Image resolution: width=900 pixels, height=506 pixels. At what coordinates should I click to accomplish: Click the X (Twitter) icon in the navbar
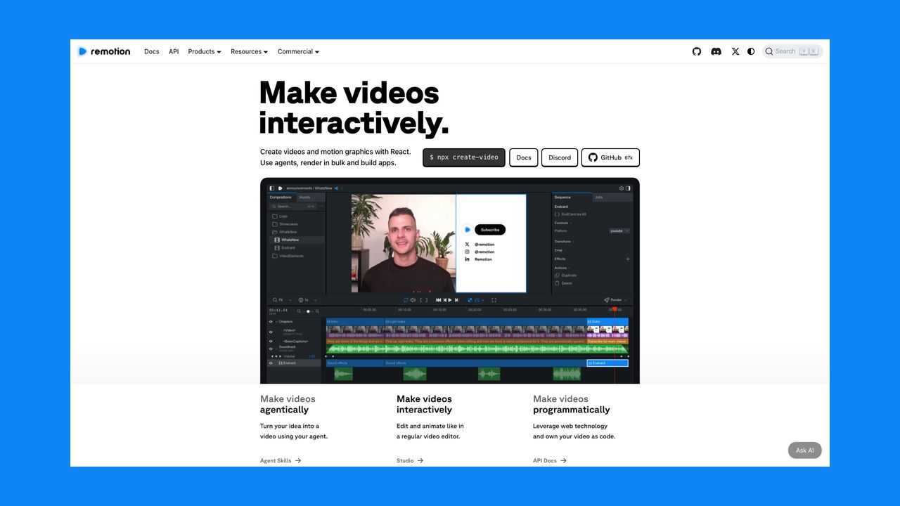(x=735, y=51)
